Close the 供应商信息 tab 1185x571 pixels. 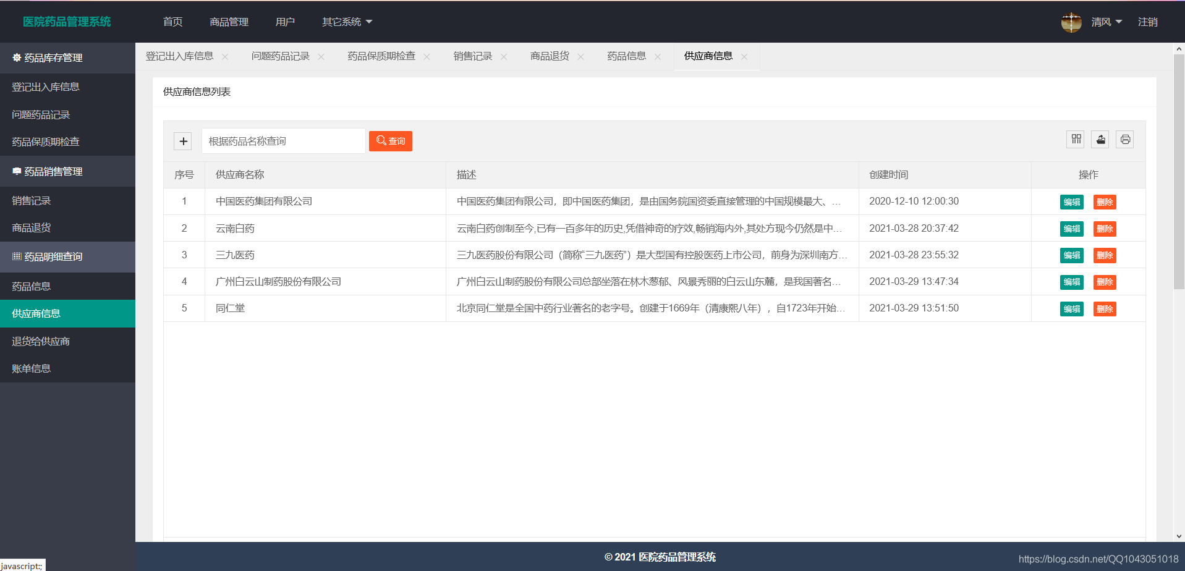(x=744, y=56)
